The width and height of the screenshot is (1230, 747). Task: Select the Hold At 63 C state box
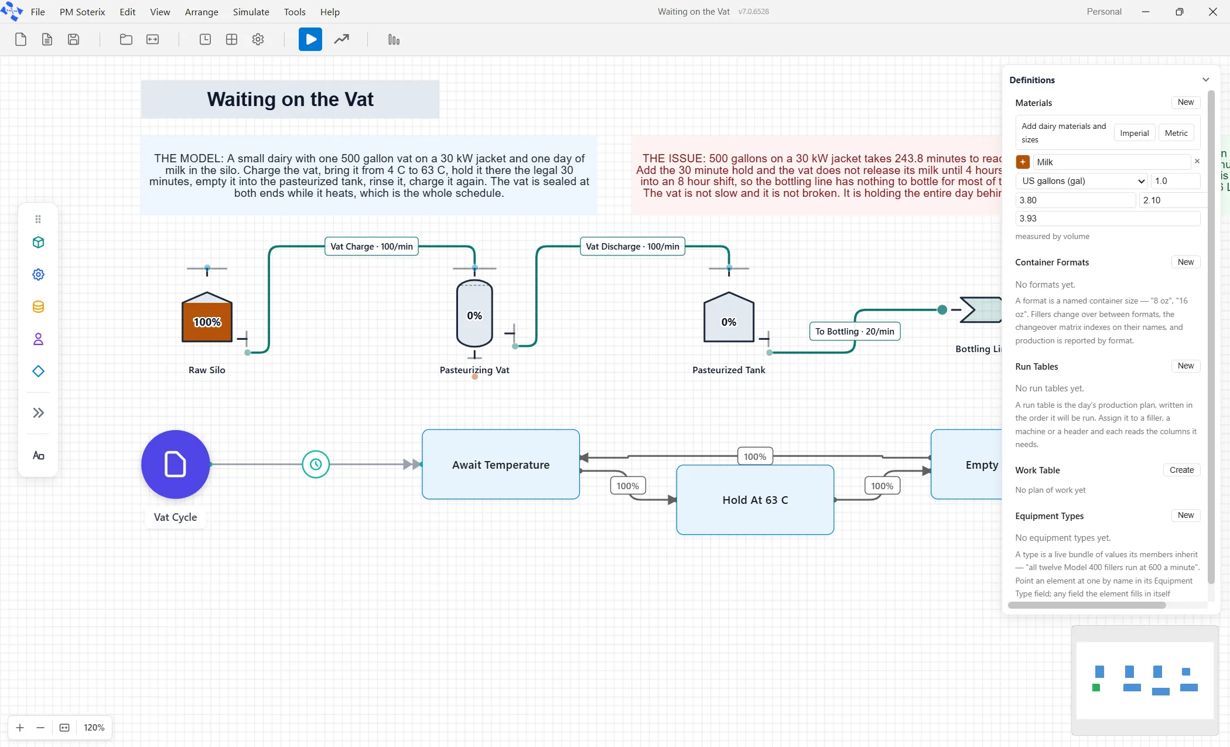tap(755, 500)
